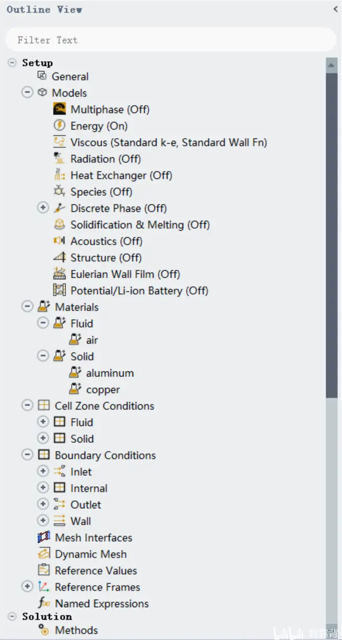Expand the Reference Frames node
Image resolution: width=342 pixels, height=640 pixels.
pos(27,587)
